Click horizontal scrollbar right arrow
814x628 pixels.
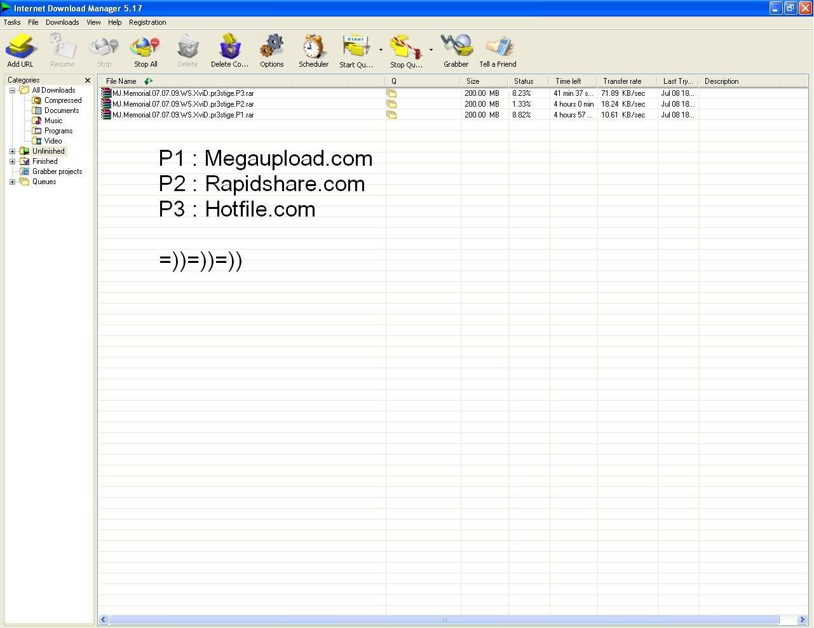(x=802, y=620)
